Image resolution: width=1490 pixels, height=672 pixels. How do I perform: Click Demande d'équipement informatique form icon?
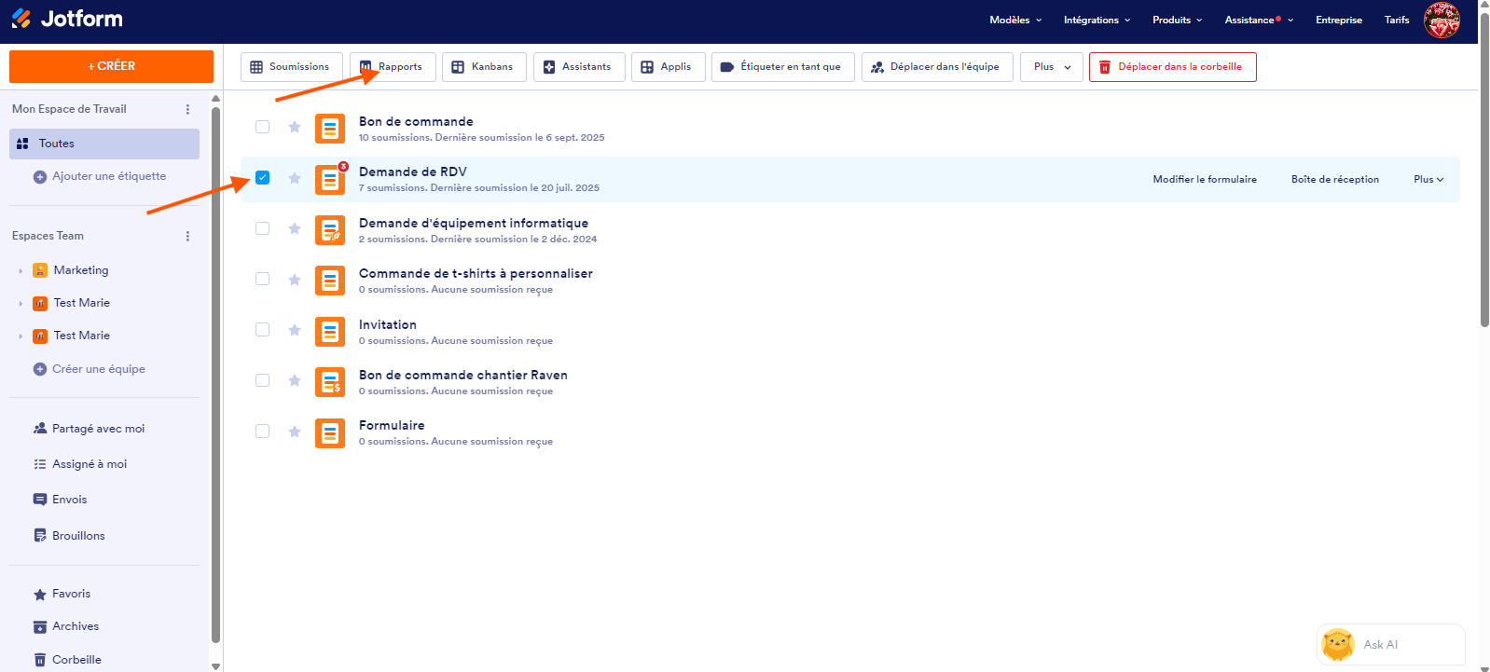point(330,230)
